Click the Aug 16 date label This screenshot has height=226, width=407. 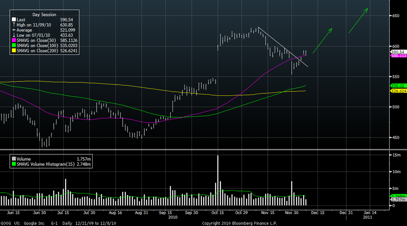tap(116, 212)
